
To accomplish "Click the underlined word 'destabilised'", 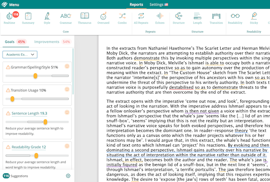I will 181,87.
